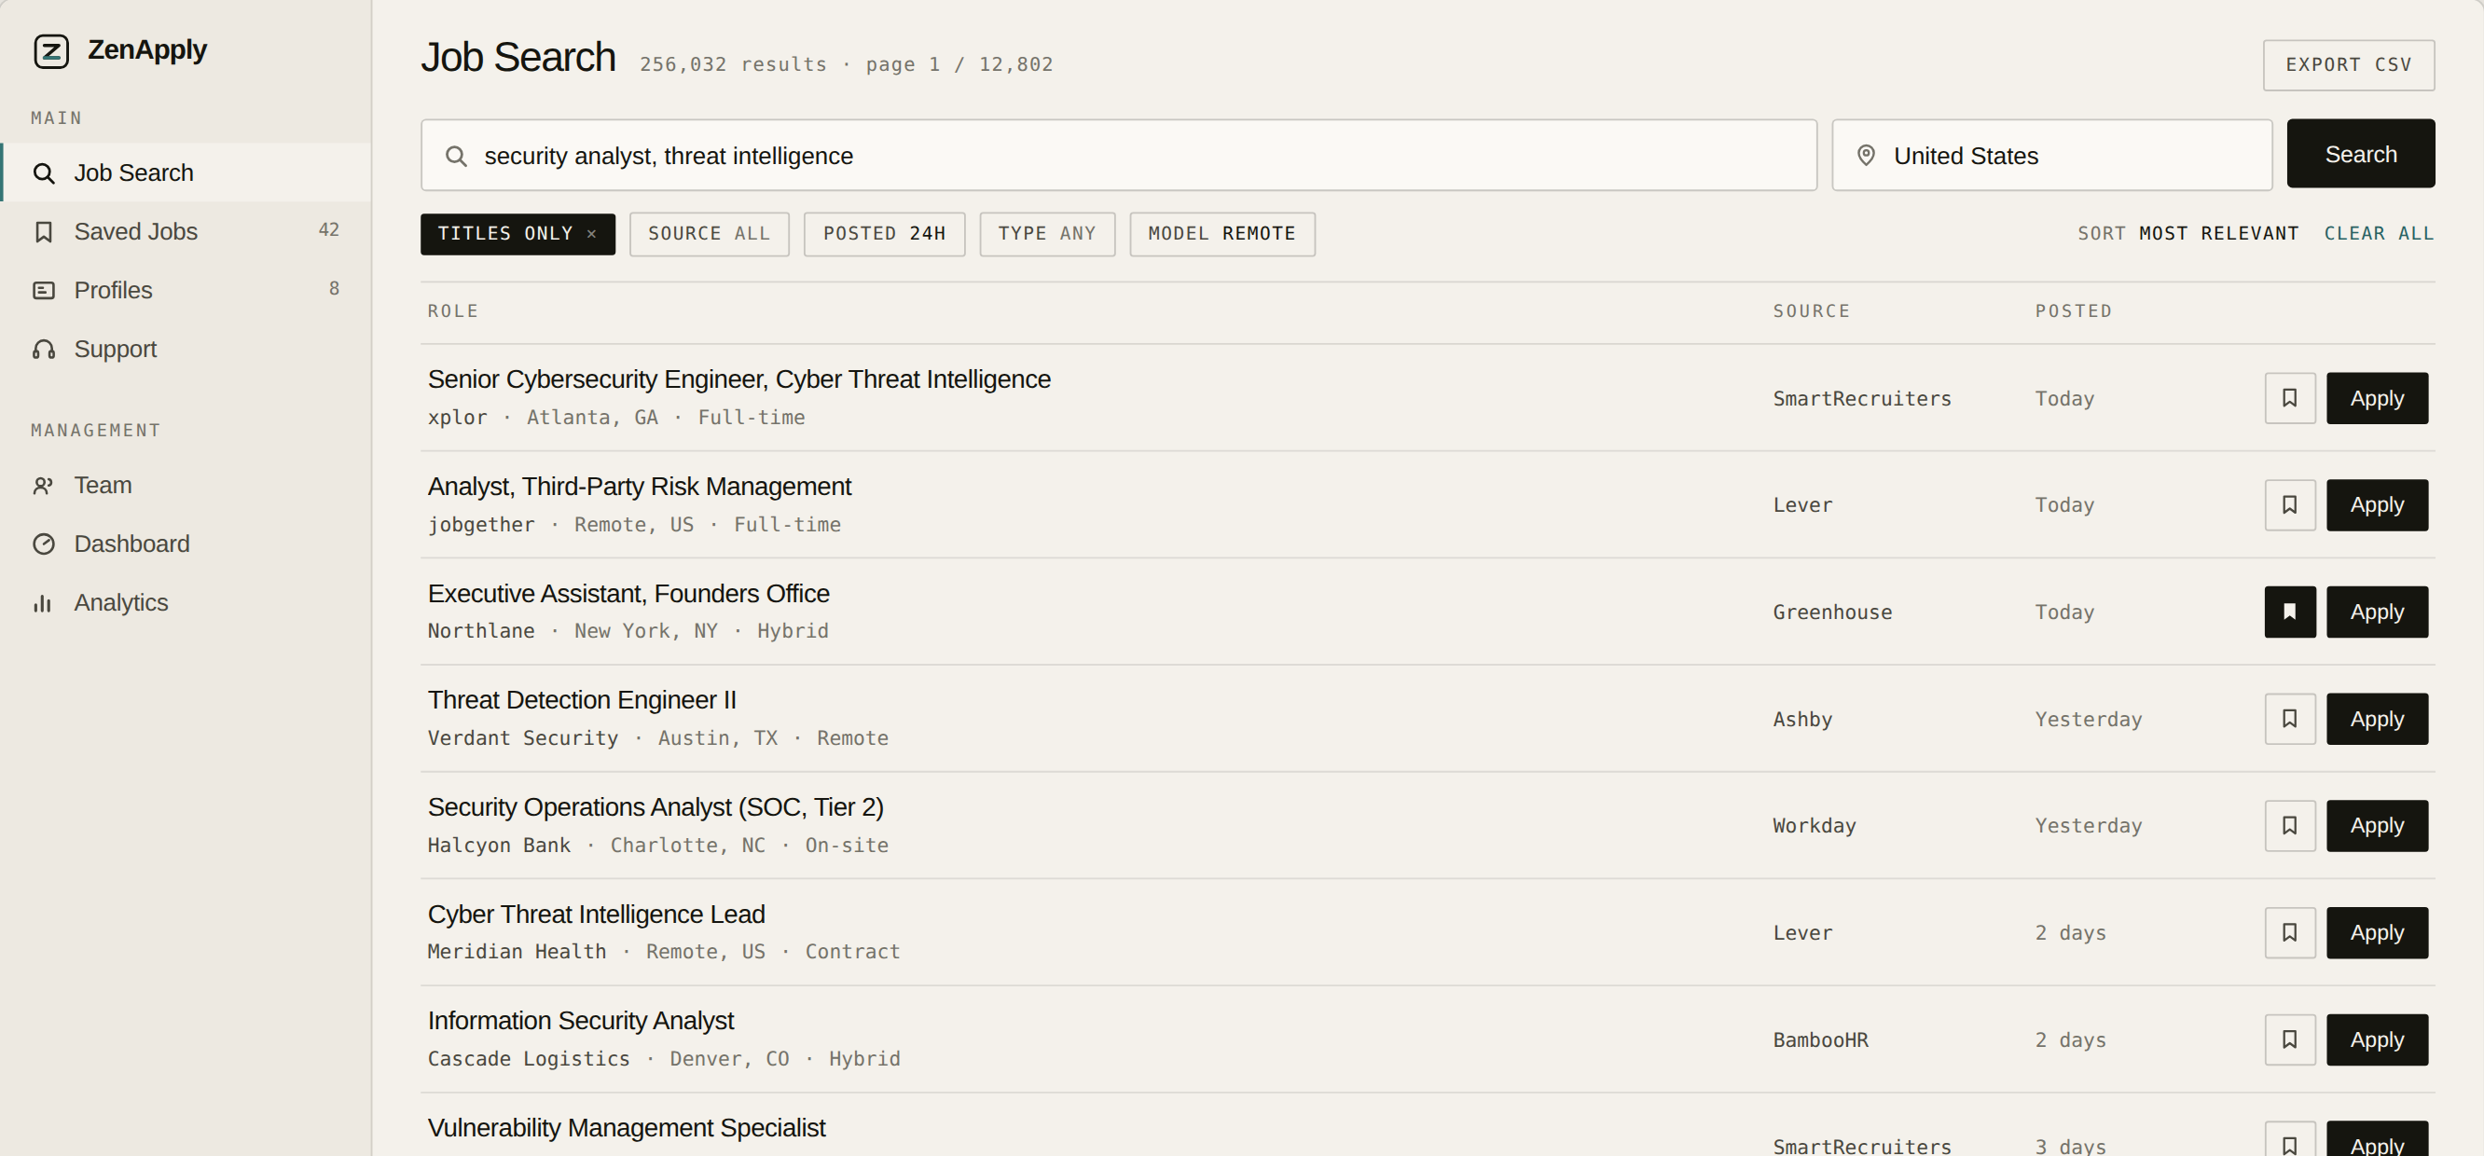Go to Profiles section

click(x=186, y=290)
